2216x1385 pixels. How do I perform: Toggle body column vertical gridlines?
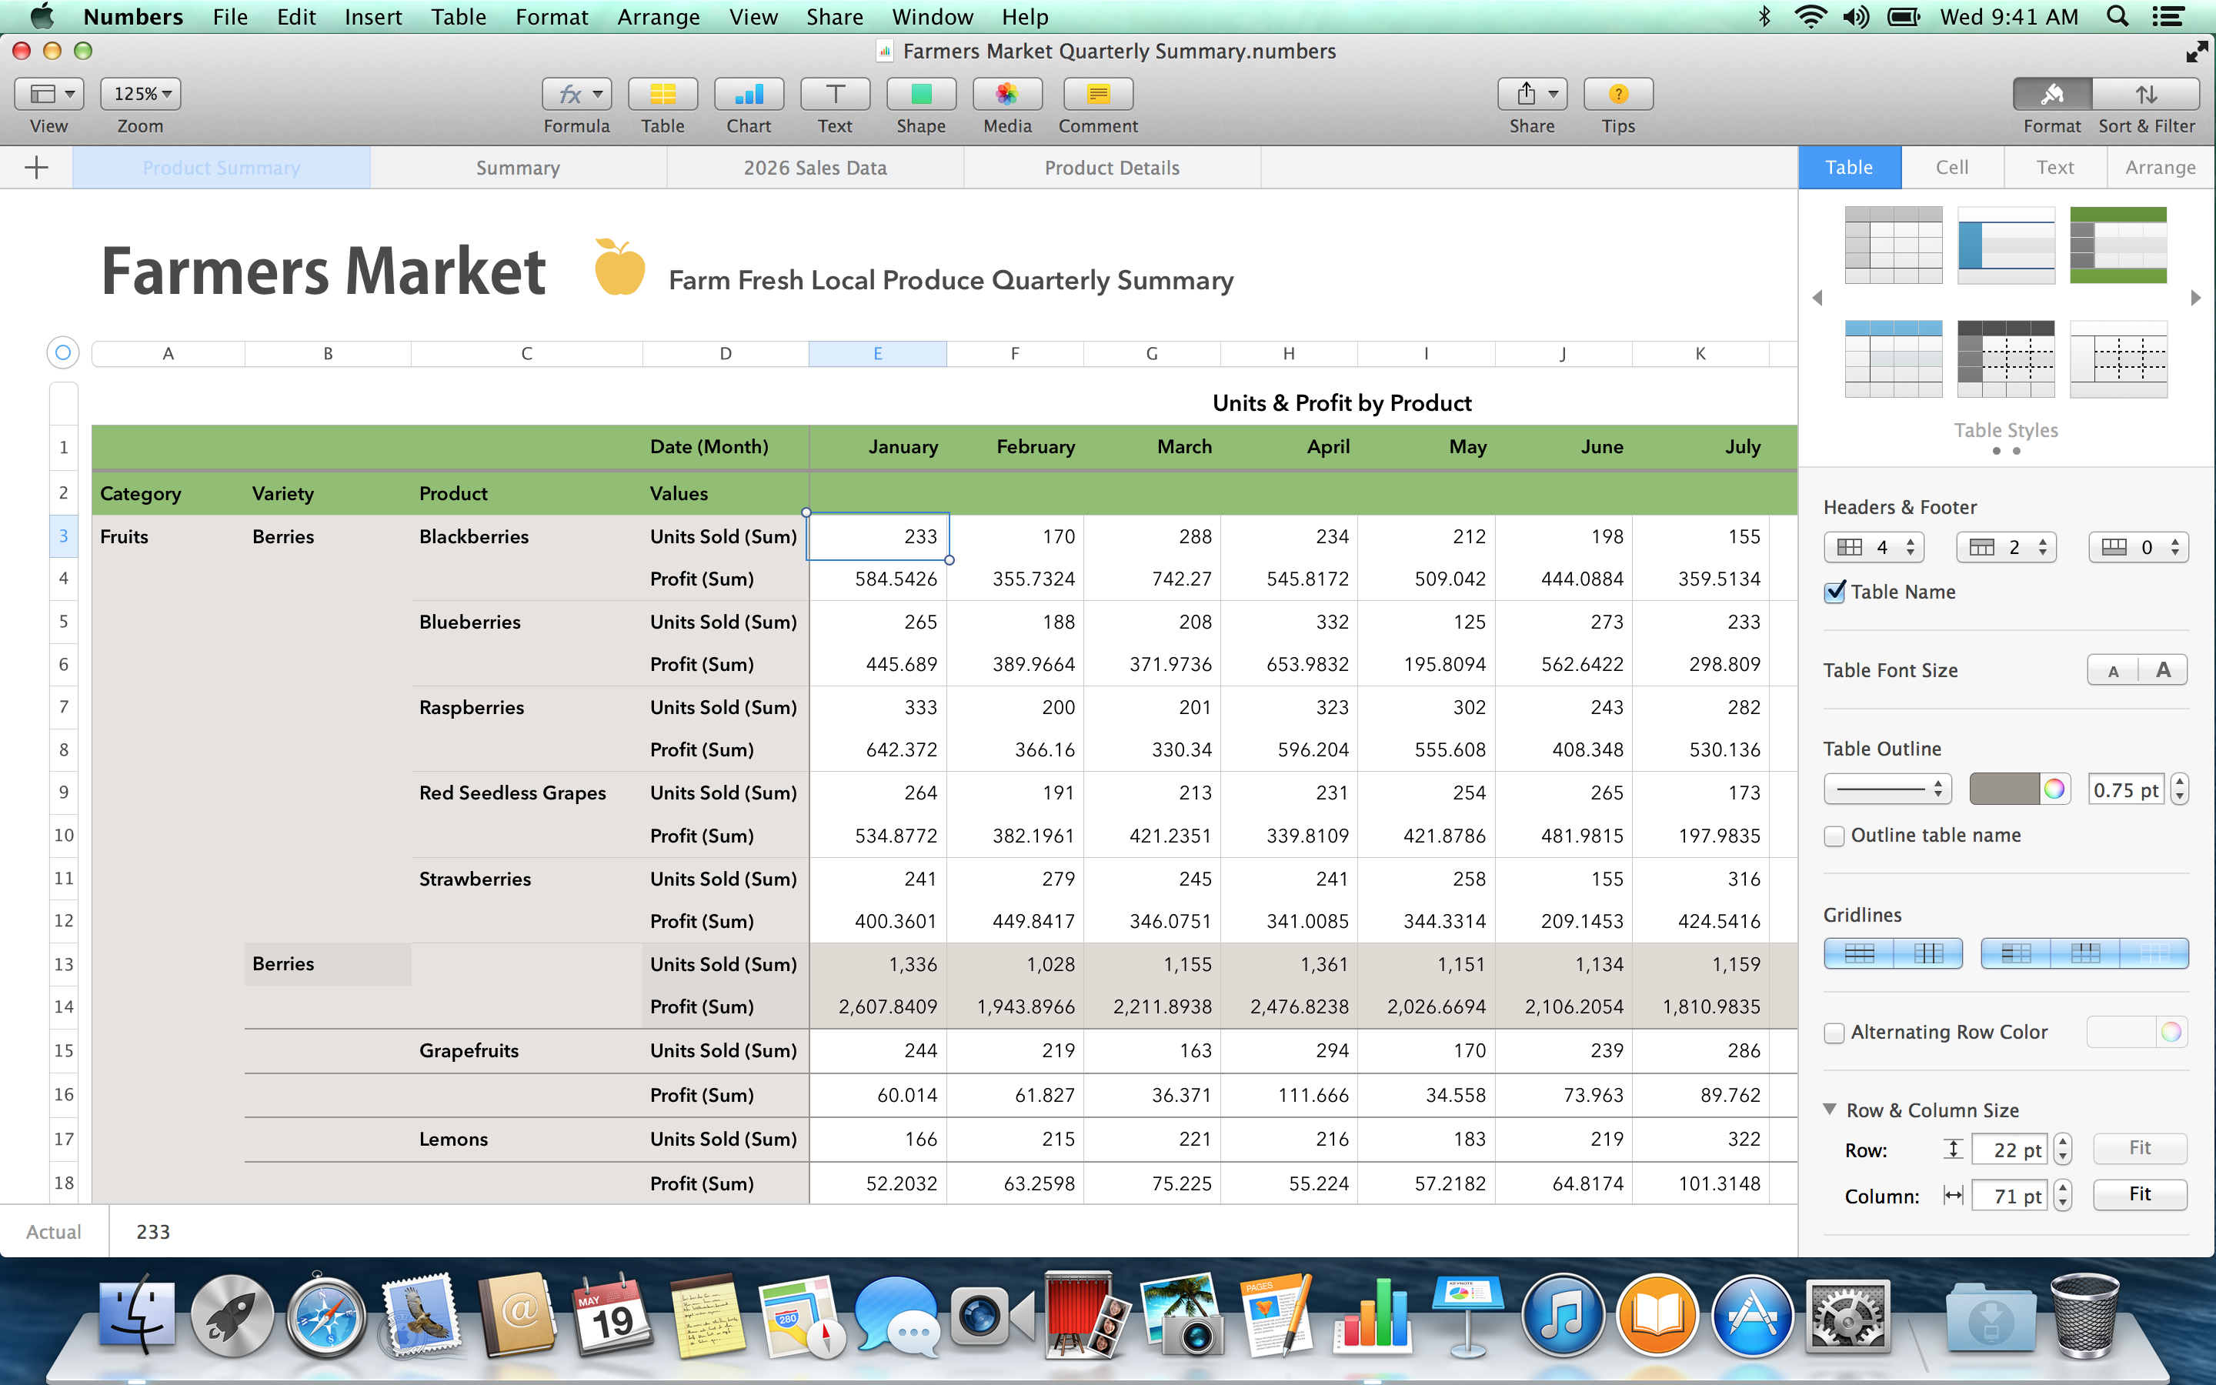click(1928, 953)
